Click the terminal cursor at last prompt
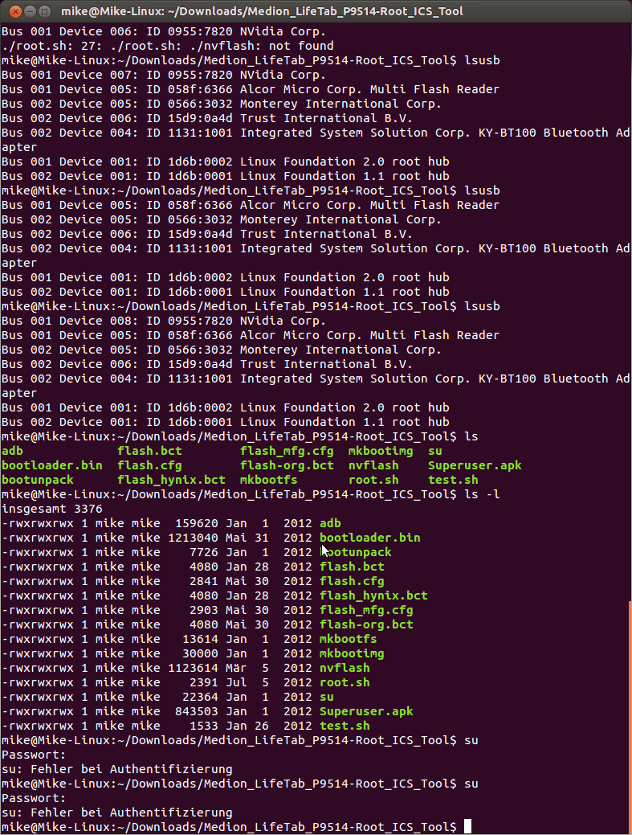This screenshot has height=835, width=632. point(467,826)
